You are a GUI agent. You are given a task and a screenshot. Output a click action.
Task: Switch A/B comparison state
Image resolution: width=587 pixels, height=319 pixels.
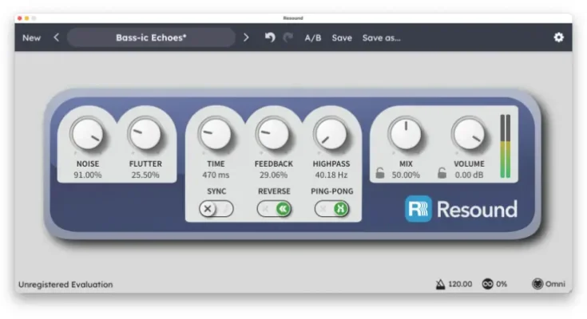313,37
